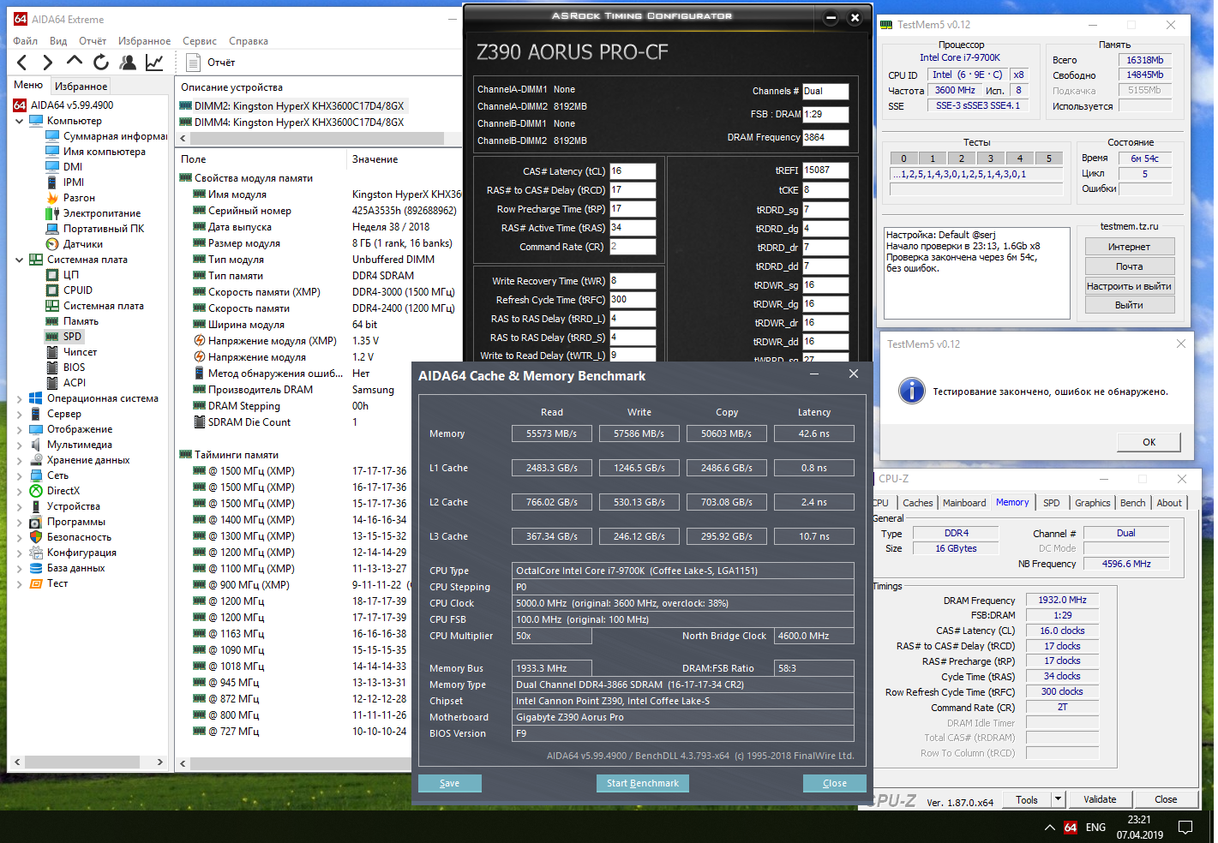The height and width of the screenshot is (843, 1218).
Task: Switch to the Избранное tab in AIDA64 sidebar
Action: click(x=81, y=87)
